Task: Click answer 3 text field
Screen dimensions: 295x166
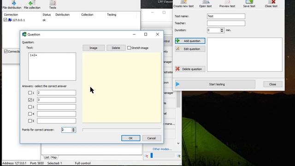Action: (x=56, y=107)
